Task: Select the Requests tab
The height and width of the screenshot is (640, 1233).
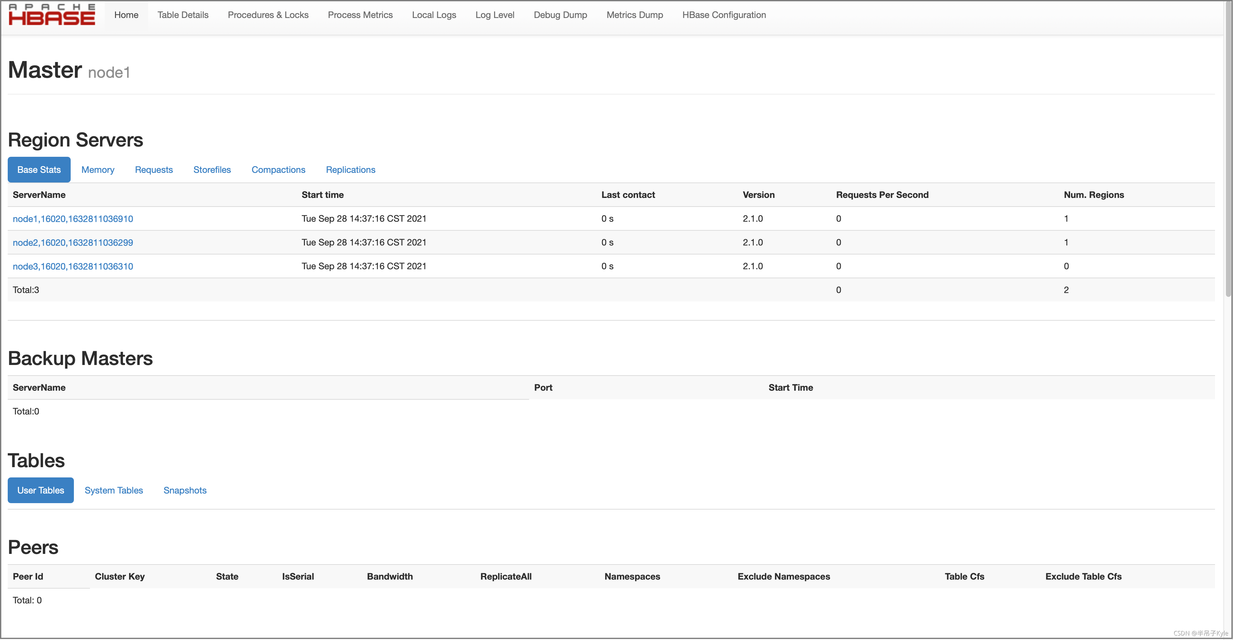Action: (x=154, y=170)
